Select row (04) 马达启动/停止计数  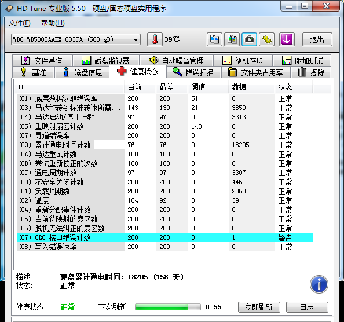tap(164, 117)
